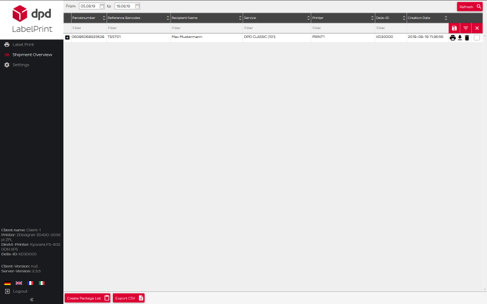Viewport: 487px width, 304px height.
Task: Sort by the Parcelnumber column header
Action: (x=85, y=18)
